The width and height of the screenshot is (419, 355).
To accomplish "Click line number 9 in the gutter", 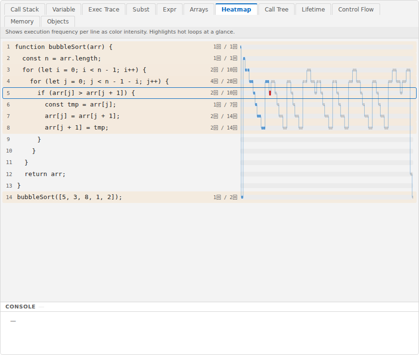I will tap(8, 139).
